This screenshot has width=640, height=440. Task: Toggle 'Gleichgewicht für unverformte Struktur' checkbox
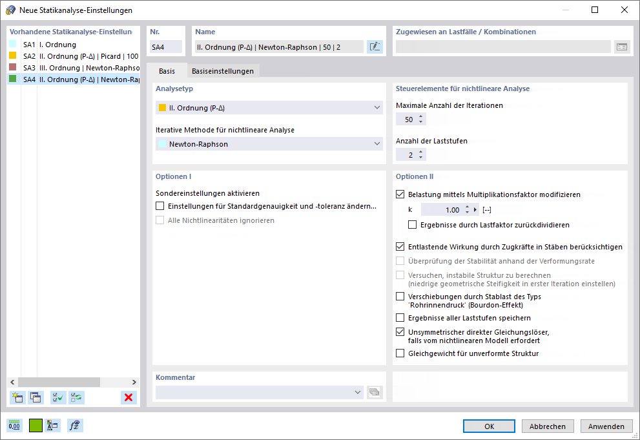[x=400, y=353]
